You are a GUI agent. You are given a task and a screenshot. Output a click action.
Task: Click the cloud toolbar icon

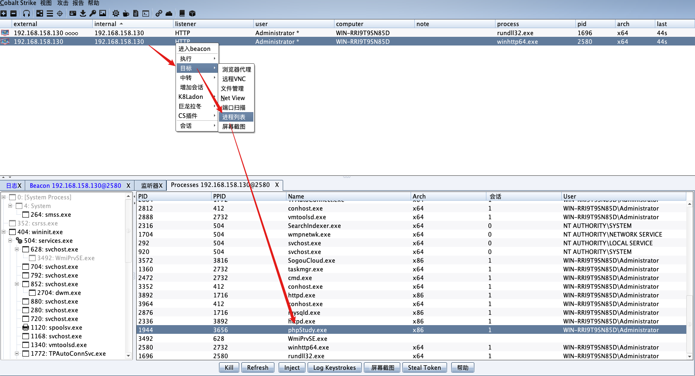click(x=169, y=14)
